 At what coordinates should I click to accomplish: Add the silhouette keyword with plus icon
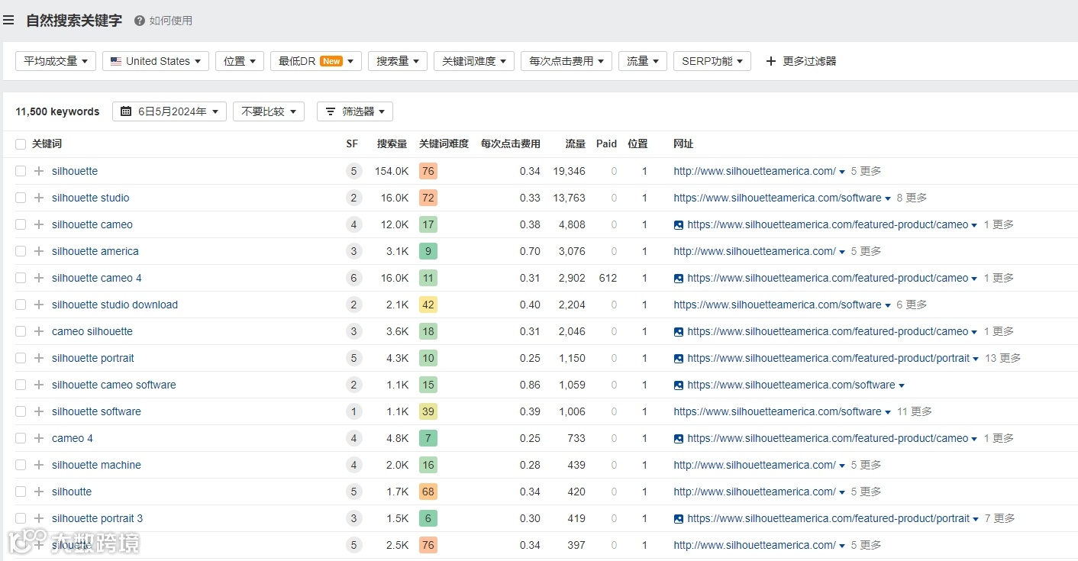click(x=39, y=171)
